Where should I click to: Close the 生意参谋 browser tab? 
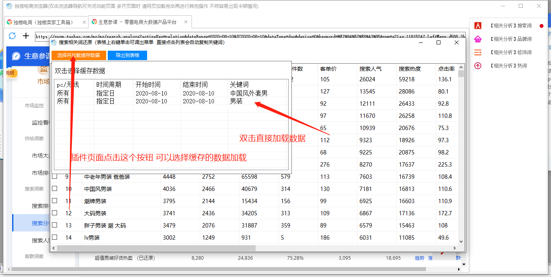click(186, 22)
